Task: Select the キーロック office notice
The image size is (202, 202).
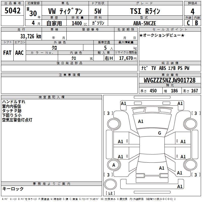Action: click(x=13, y=189)
